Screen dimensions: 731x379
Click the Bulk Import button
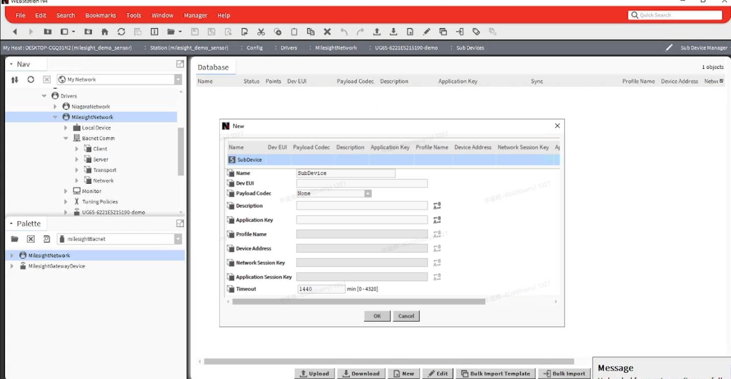564,373
